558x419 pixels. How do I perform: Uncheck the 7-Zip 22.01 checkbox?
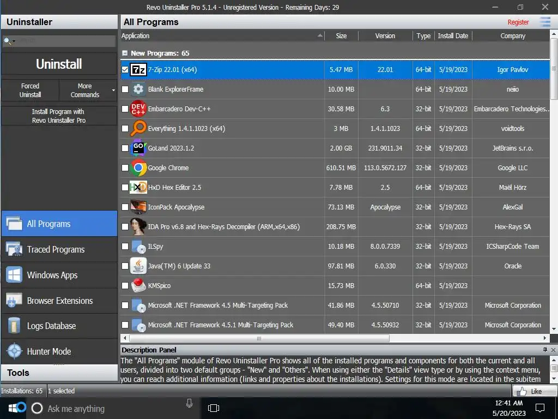click(125, 69)
